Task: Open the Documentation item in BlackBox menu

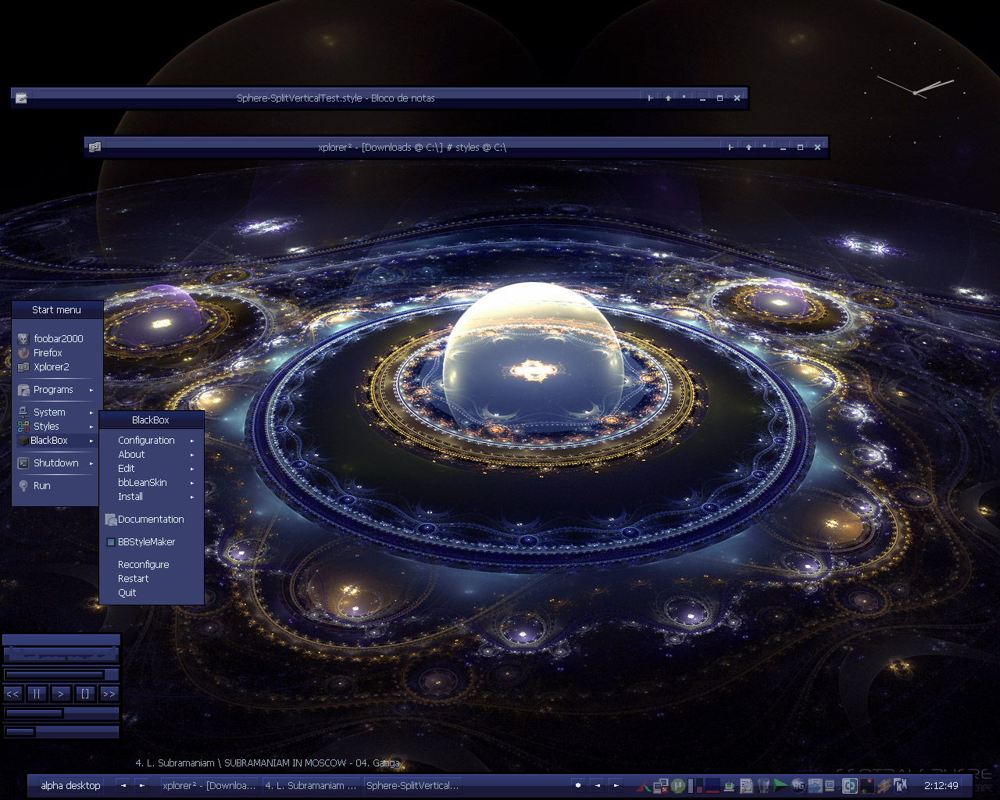Action: coord(151,519)
